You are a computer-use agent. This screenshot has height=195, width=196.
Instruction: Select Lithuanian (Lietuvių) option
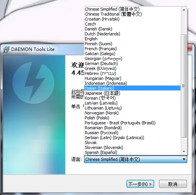click(x=132, y=108)
